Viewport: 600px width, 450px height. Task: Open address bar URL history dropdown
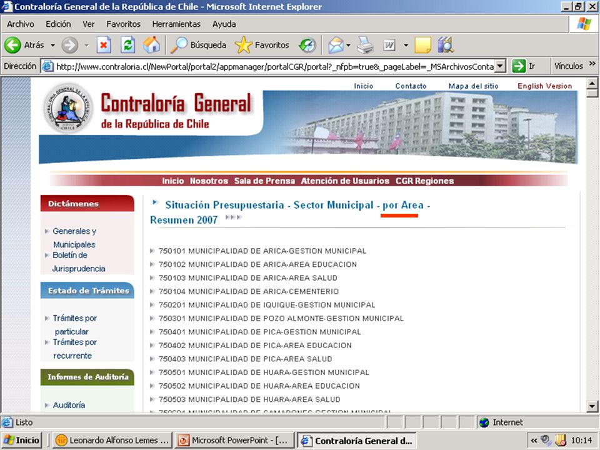[500, 66]
